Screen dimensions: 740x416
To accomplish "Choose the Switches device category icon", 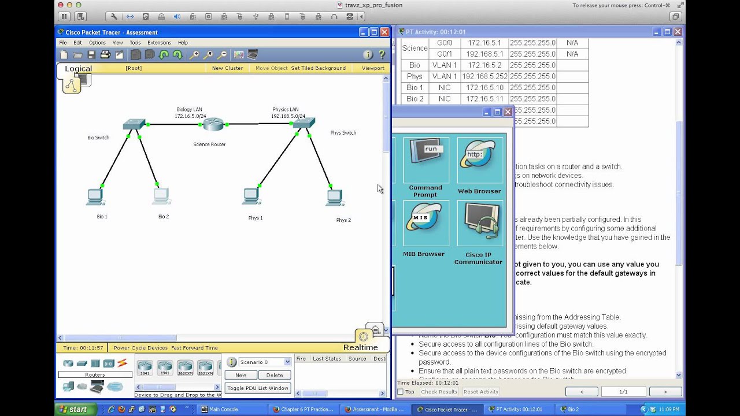I will point(82,363).
